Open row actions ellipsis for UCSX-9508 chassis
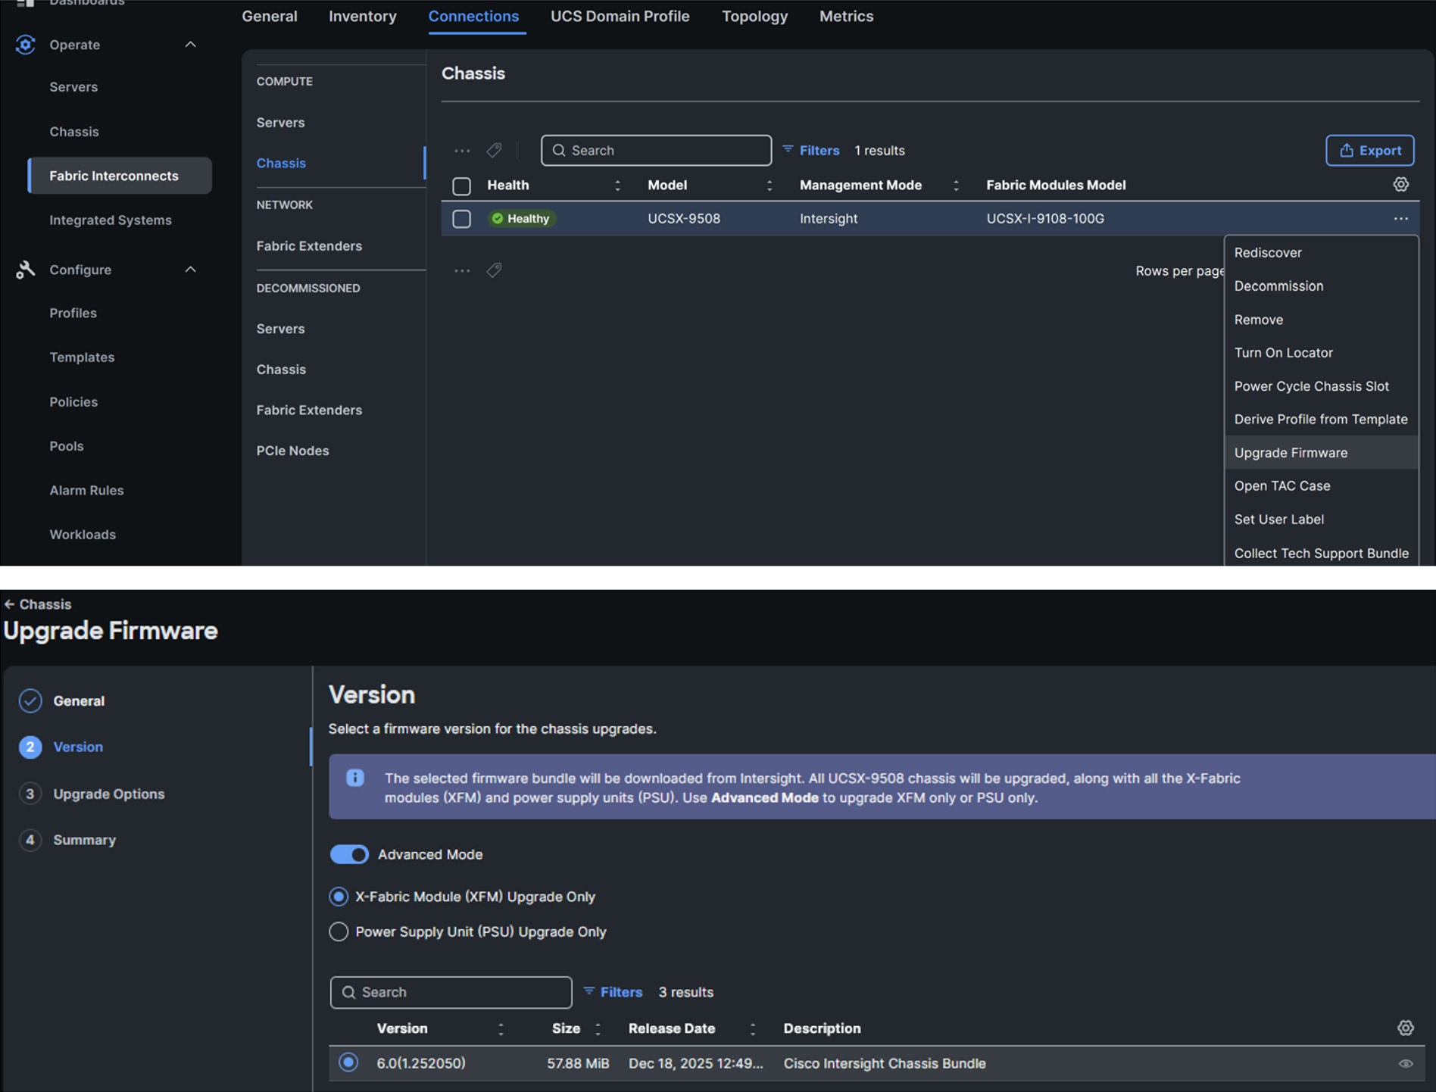This screenshot has width=1436, height=1092. point(1400,219)
